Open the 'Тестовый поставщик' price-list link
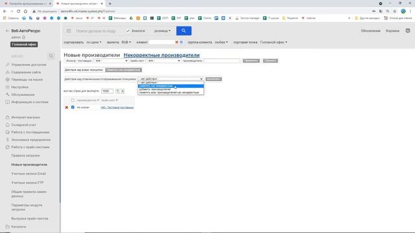The height and width of the screenshot is (233, 415). click(117, 107)
